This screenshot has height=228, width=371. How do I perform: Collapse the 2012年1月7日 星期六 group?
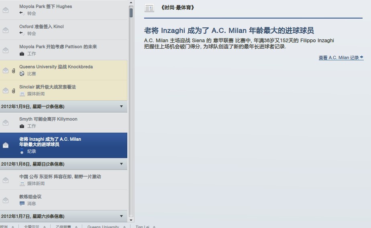121,216
